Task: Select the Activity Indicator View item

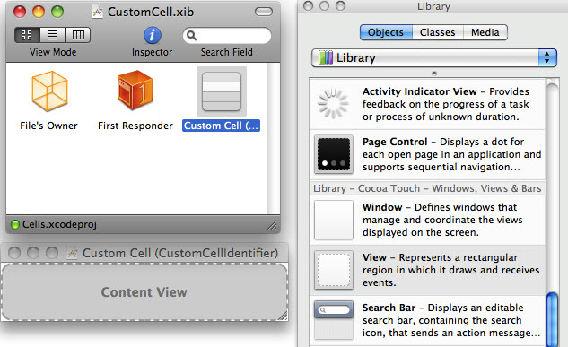Action: coord(427,104)
